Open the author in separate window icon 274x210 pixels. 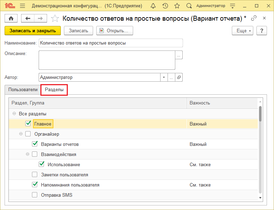pos(179,77)
